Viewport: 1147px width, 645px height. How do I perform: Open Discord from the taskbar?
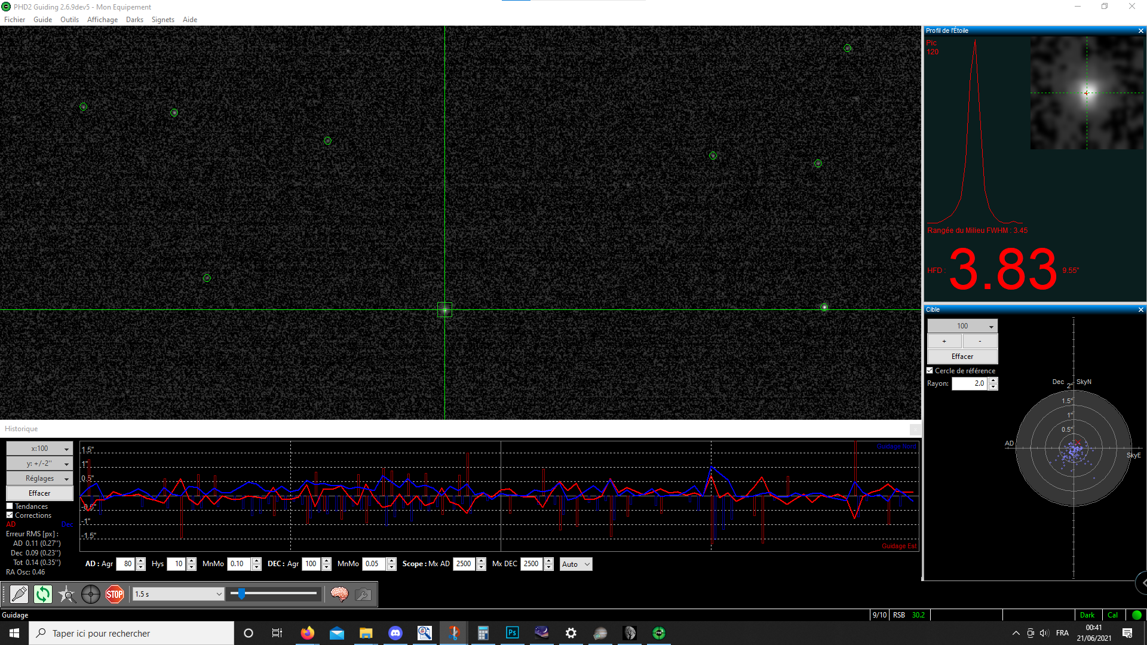point(395,633)
